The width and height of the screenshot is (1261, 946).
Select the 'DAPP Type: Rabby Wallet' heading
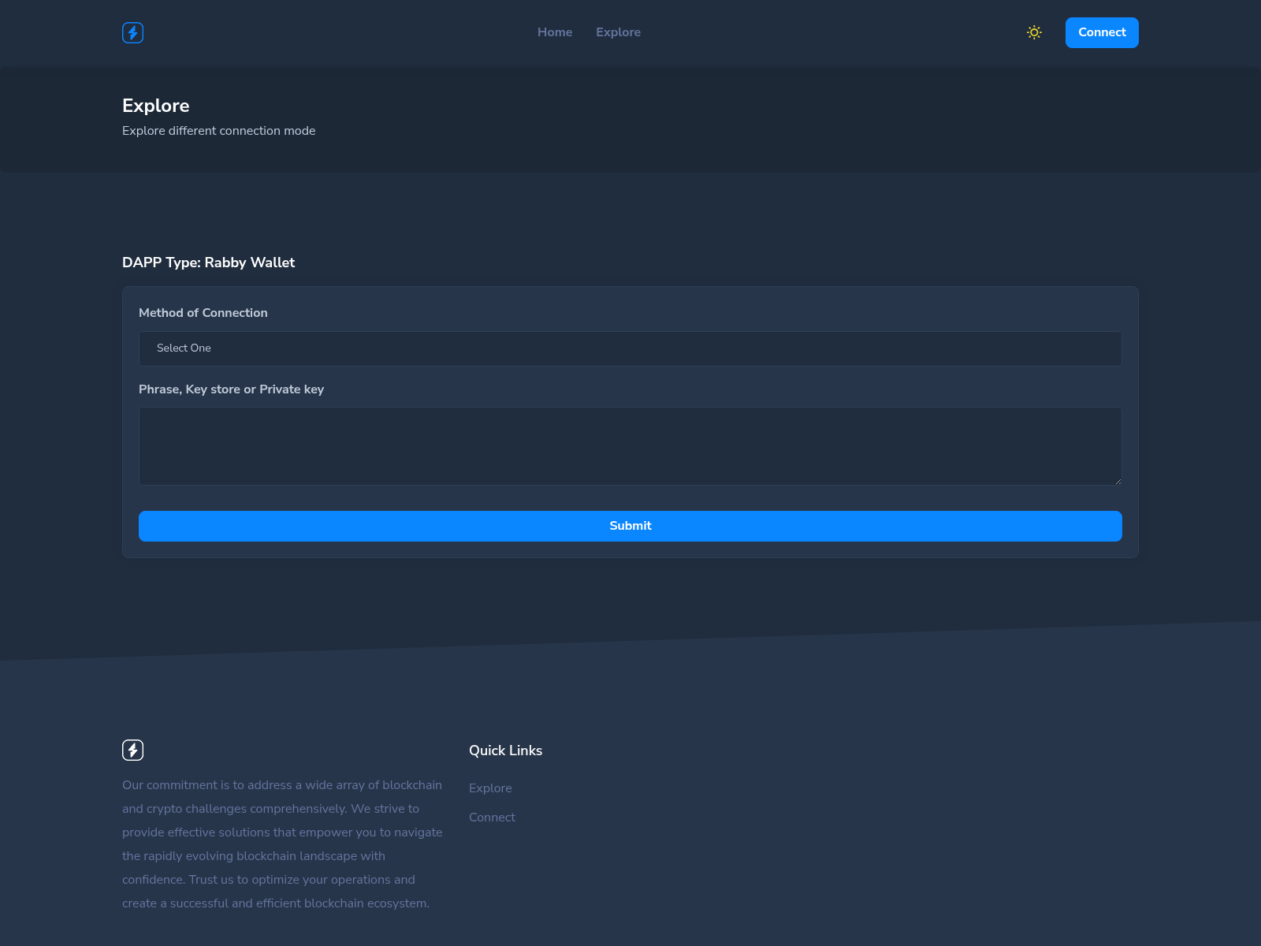coord(208,263)
